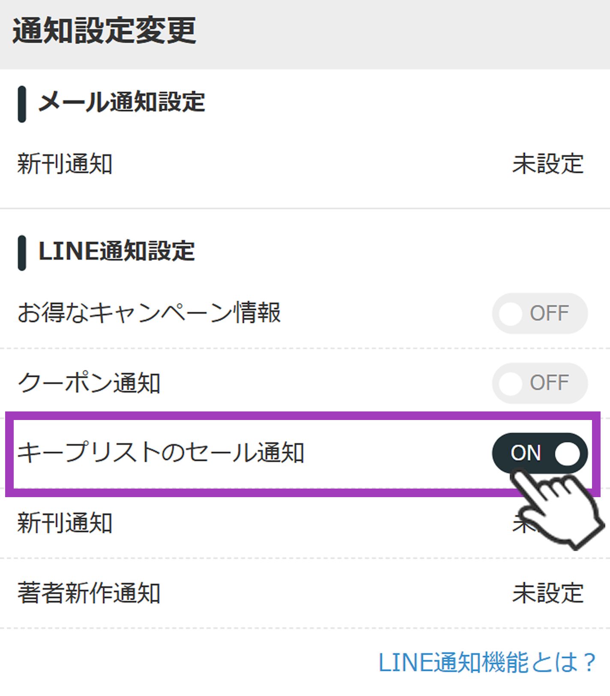Click the dark bar marker beside メール通知設定
The width and height of the screenshot is (610, 696).
22,104
